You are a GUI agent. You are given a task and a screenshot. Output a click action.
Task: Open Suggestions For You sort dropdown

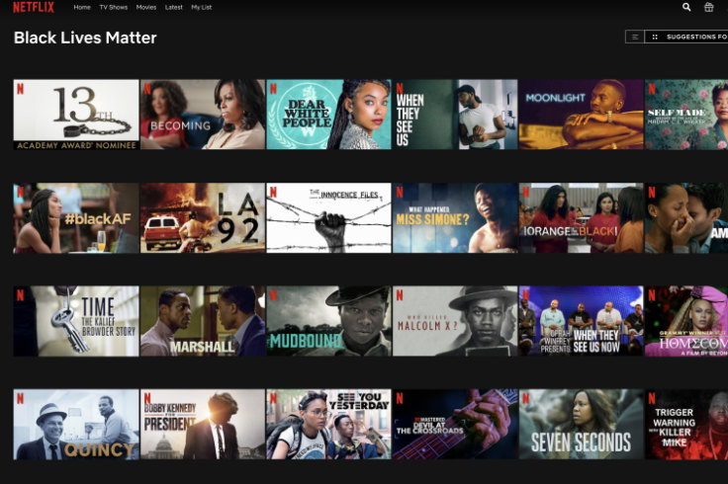point(689,37)
